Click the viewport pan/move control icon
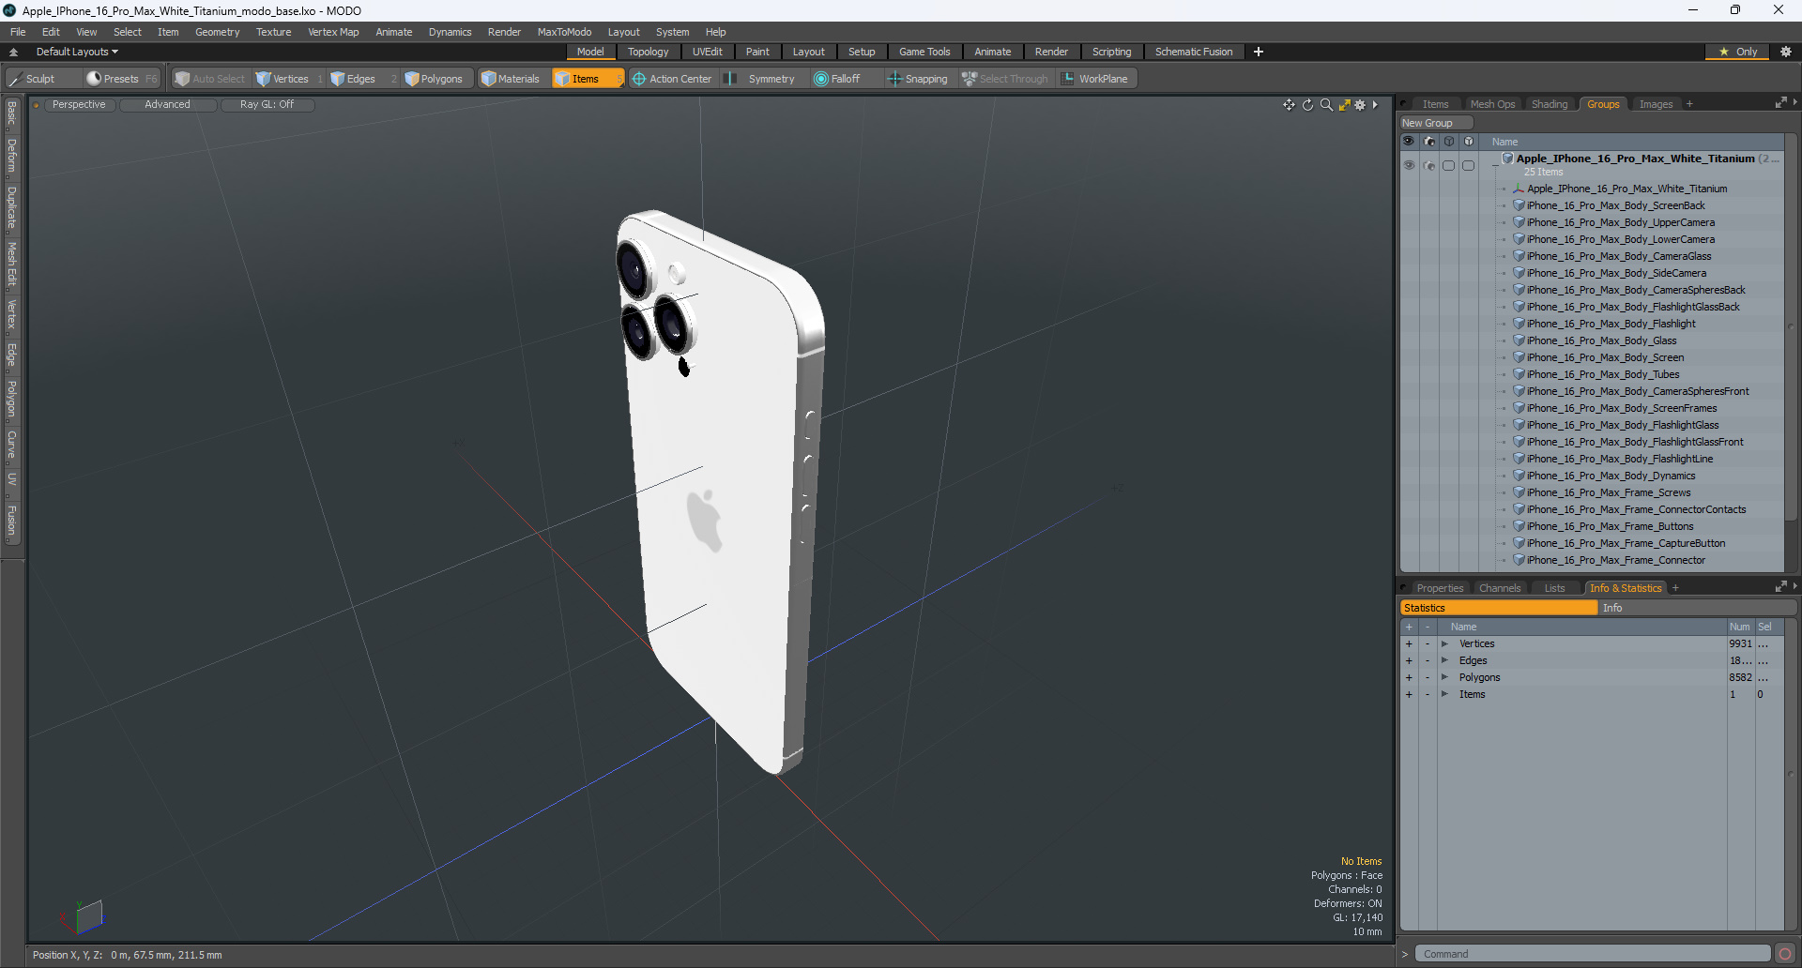The image size is (1802, 968). [1289, 105]
